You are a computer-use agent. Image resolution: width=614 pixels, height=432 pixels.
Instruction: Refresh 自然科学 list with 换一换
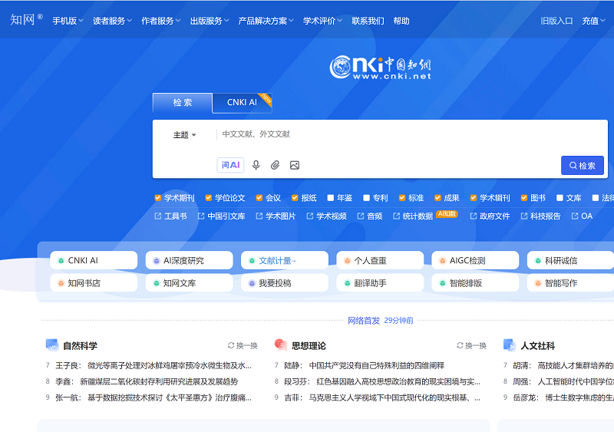click(243, 345)
